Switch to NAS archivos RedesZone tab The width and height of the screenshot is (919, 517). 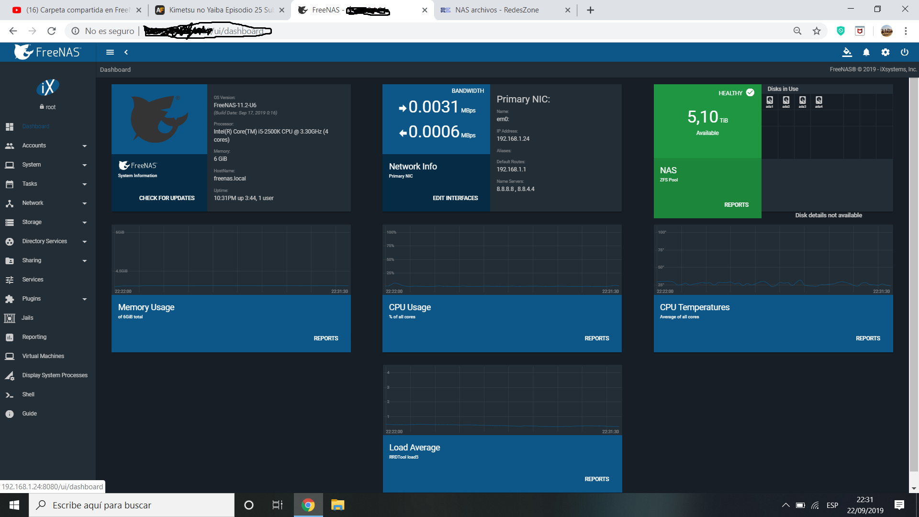505,10
